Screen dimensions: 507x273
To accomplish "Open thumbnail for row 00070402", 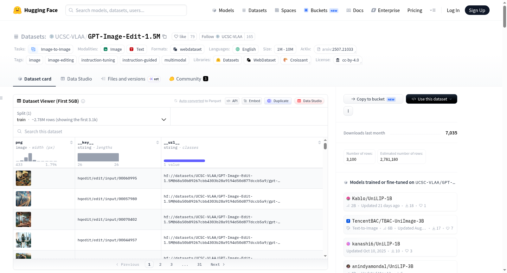I will point(23,219).
